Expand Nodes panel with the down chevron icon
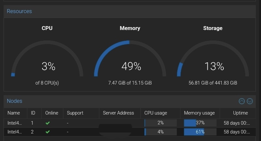Screen dimensions: 261x141 tap(250, 101)
